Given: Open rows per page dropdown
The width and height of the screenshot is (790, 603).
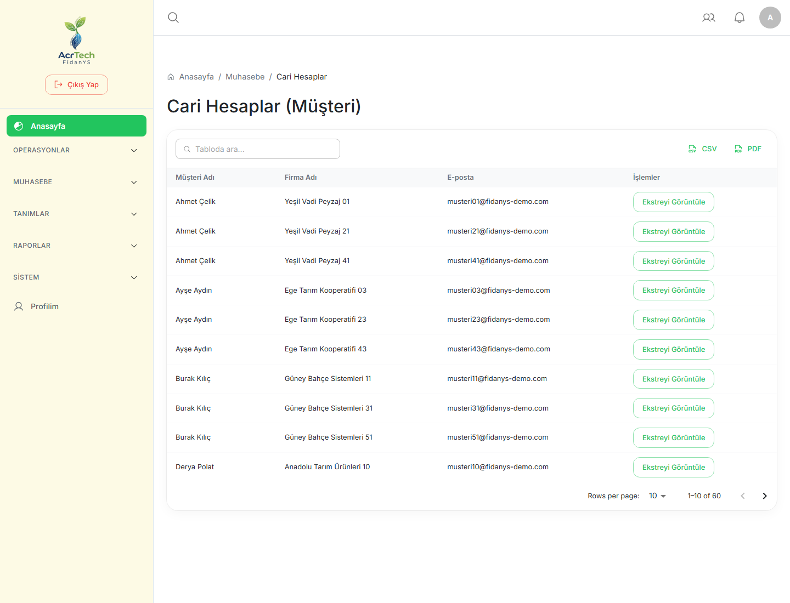Looking at the screenshot, I should [x=657, y=496].
